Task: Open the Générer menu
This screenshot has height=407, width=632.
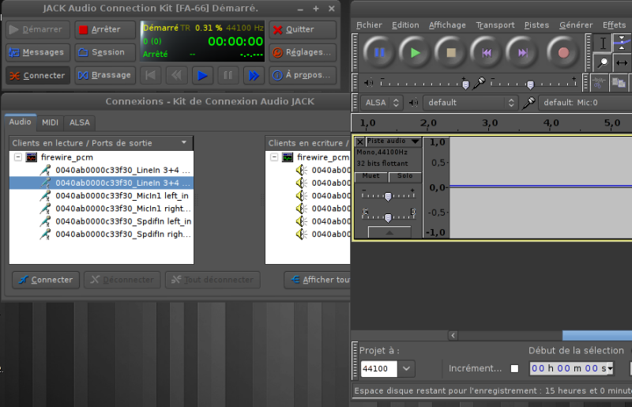Action: click(x=576, y=25)
